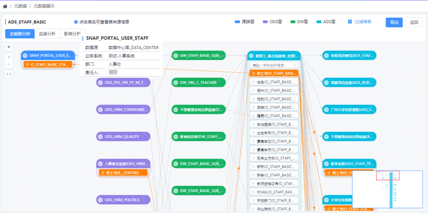Open the blue 干部管理系统任职信息(A table node
Image resolution: width=428 pixels, height=213 pixels.
pyautogui.click(x=350, y=137)
